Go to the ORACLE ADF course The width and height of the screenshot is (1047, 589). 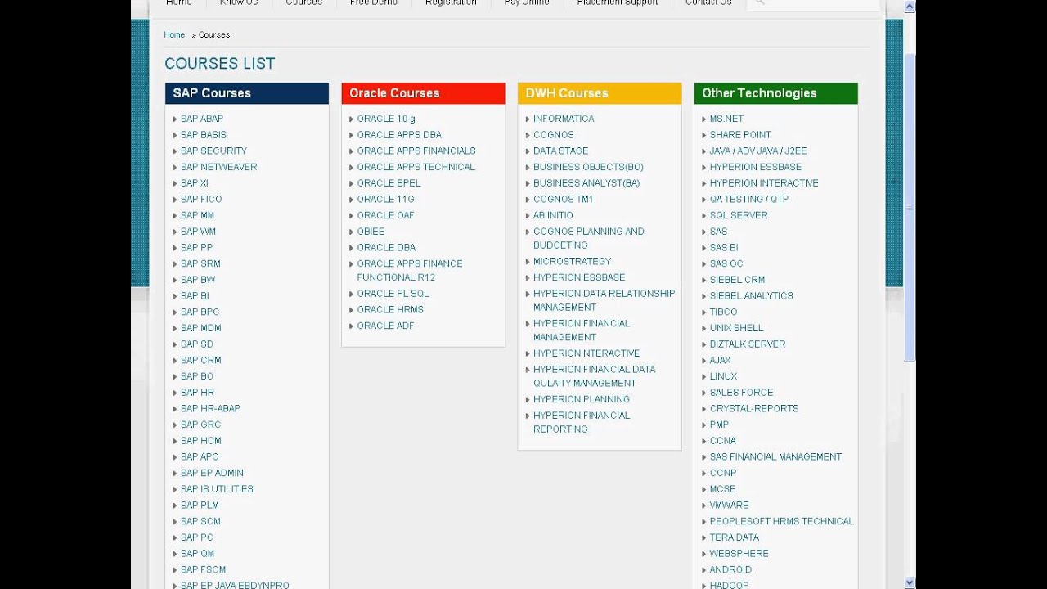click(x=385, y=326)
